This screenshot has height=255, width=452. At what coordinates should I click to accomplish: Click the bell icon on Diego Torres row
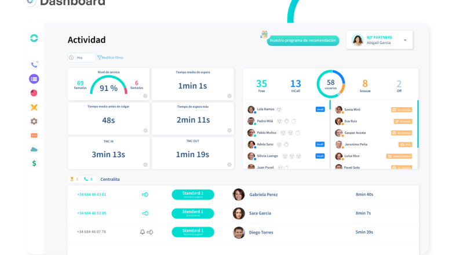(x=143, y=232)
